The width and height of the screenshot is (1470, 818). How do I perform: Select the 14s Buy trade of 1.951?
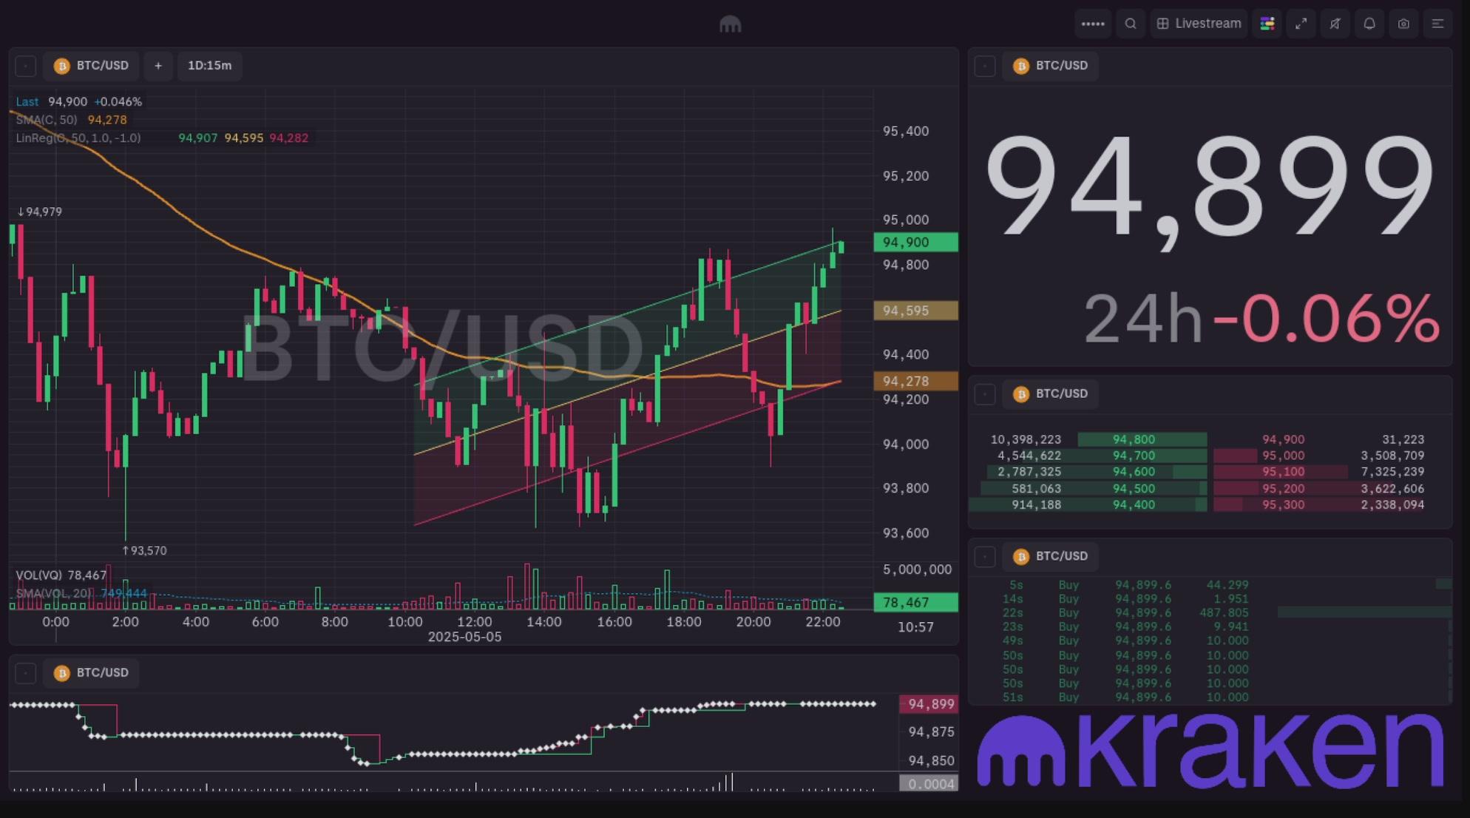(1211, 599)
